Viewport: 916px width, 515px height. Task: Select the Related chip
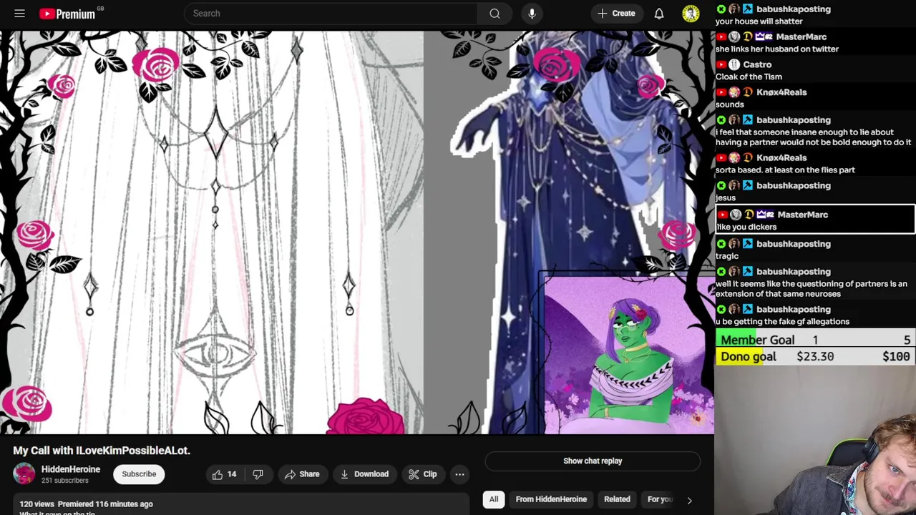pyautogui.click(x=617, y=499)
